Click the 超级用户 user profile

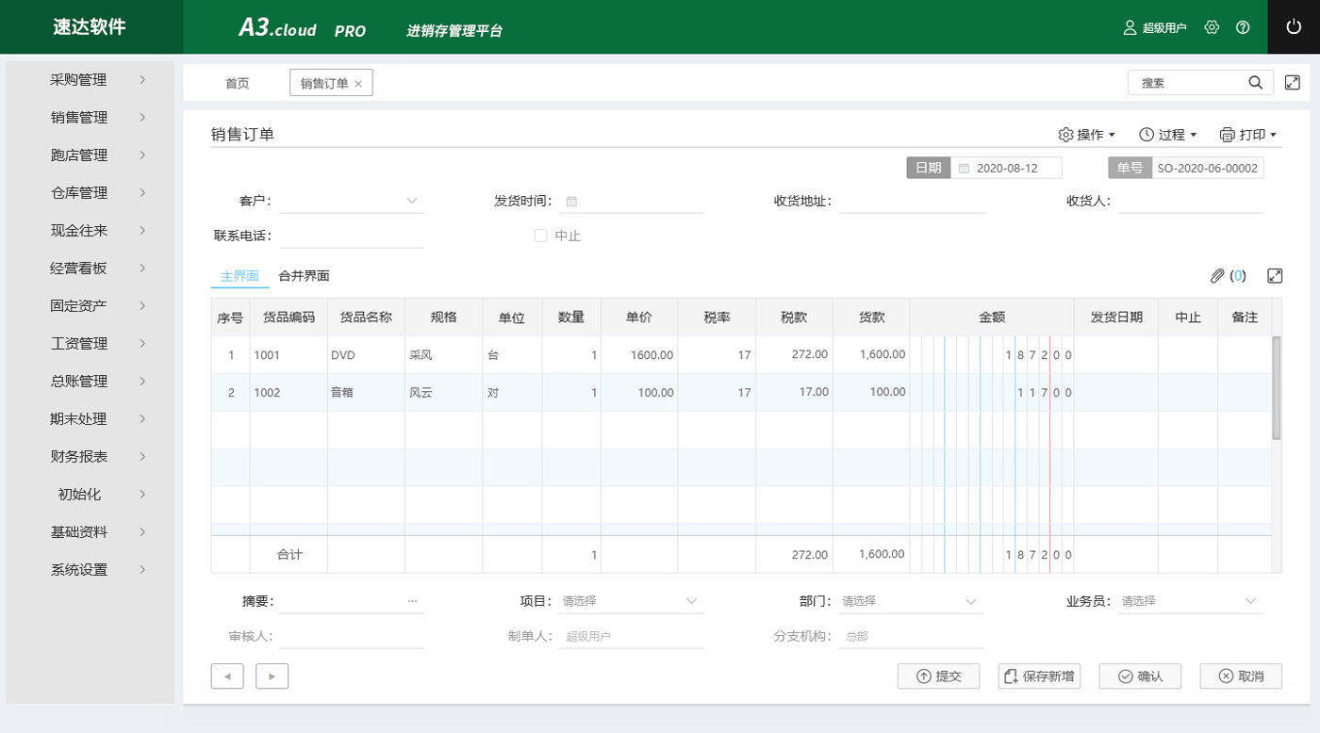[1155, 27]
